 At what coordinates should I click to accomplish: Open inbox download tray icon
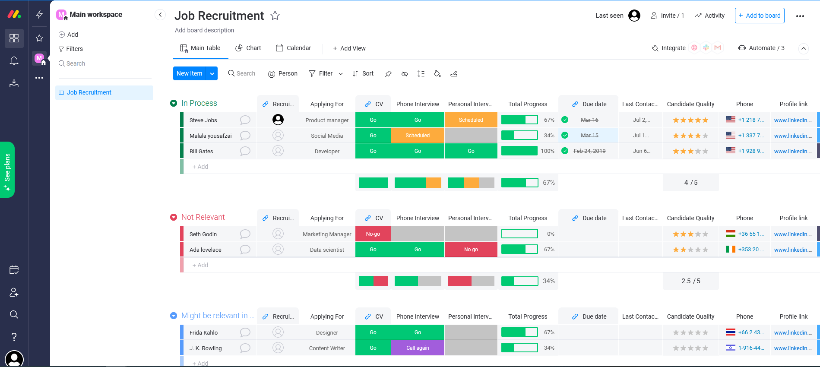coord(14,83)
